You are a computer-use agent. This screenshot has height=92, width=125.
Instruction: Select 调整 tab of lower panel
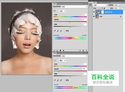click(54, 53)
